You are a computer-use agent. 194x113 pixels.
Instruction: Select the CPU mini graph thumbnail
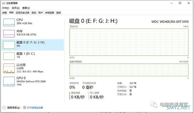[x=9, y=22]
